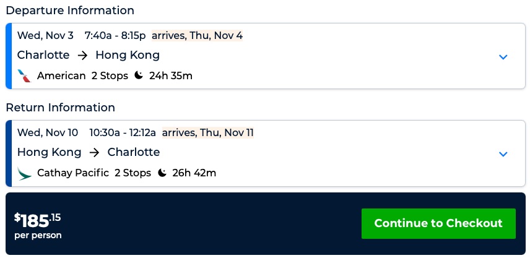Click the 24h 35m duration text
The width and height of the screenshot is (530, 258).
coord(171,76)
